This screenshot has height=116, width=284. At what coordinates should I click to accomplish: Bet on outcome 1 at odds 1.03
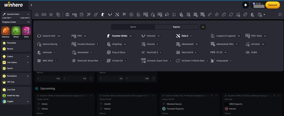click(x=49, y=79)
